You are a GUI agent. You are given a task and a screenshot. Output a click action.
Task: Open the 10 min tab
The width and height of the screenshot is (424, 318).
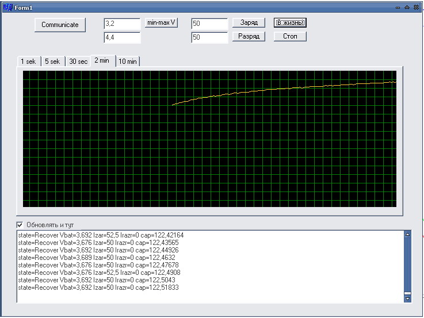click(128, 62)
